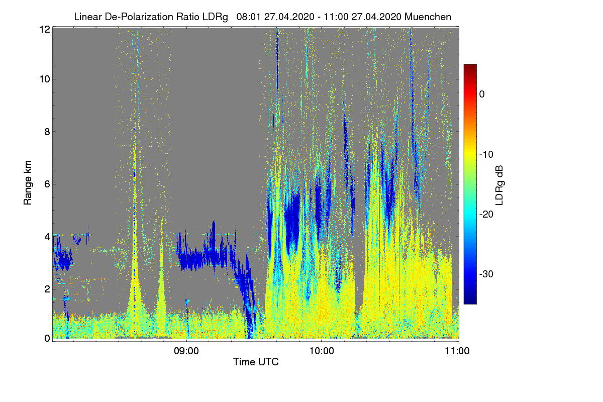Click the dark blue bottom of colorbar
Viewport: 603px width, 402px height.
(470, 300)
